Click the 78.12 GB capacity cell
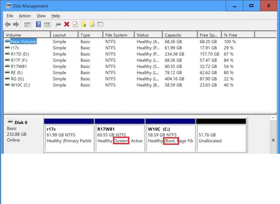Image resolution: width=280 pixels, height=204 pixels. click(x=173, y=73)
